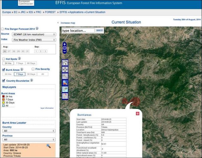Click the map zoom out minus button
Viewport: 202px width, 158px height.
coord(65,52)
